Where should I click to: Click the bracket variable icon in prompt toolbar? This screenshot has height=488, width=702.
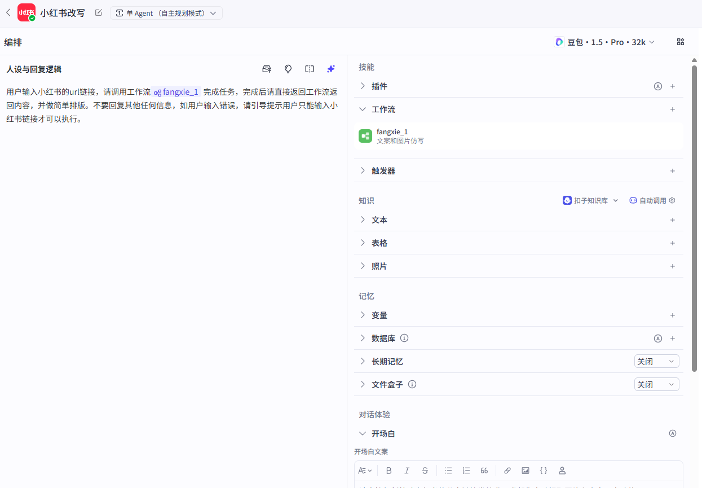coord(309,68)
